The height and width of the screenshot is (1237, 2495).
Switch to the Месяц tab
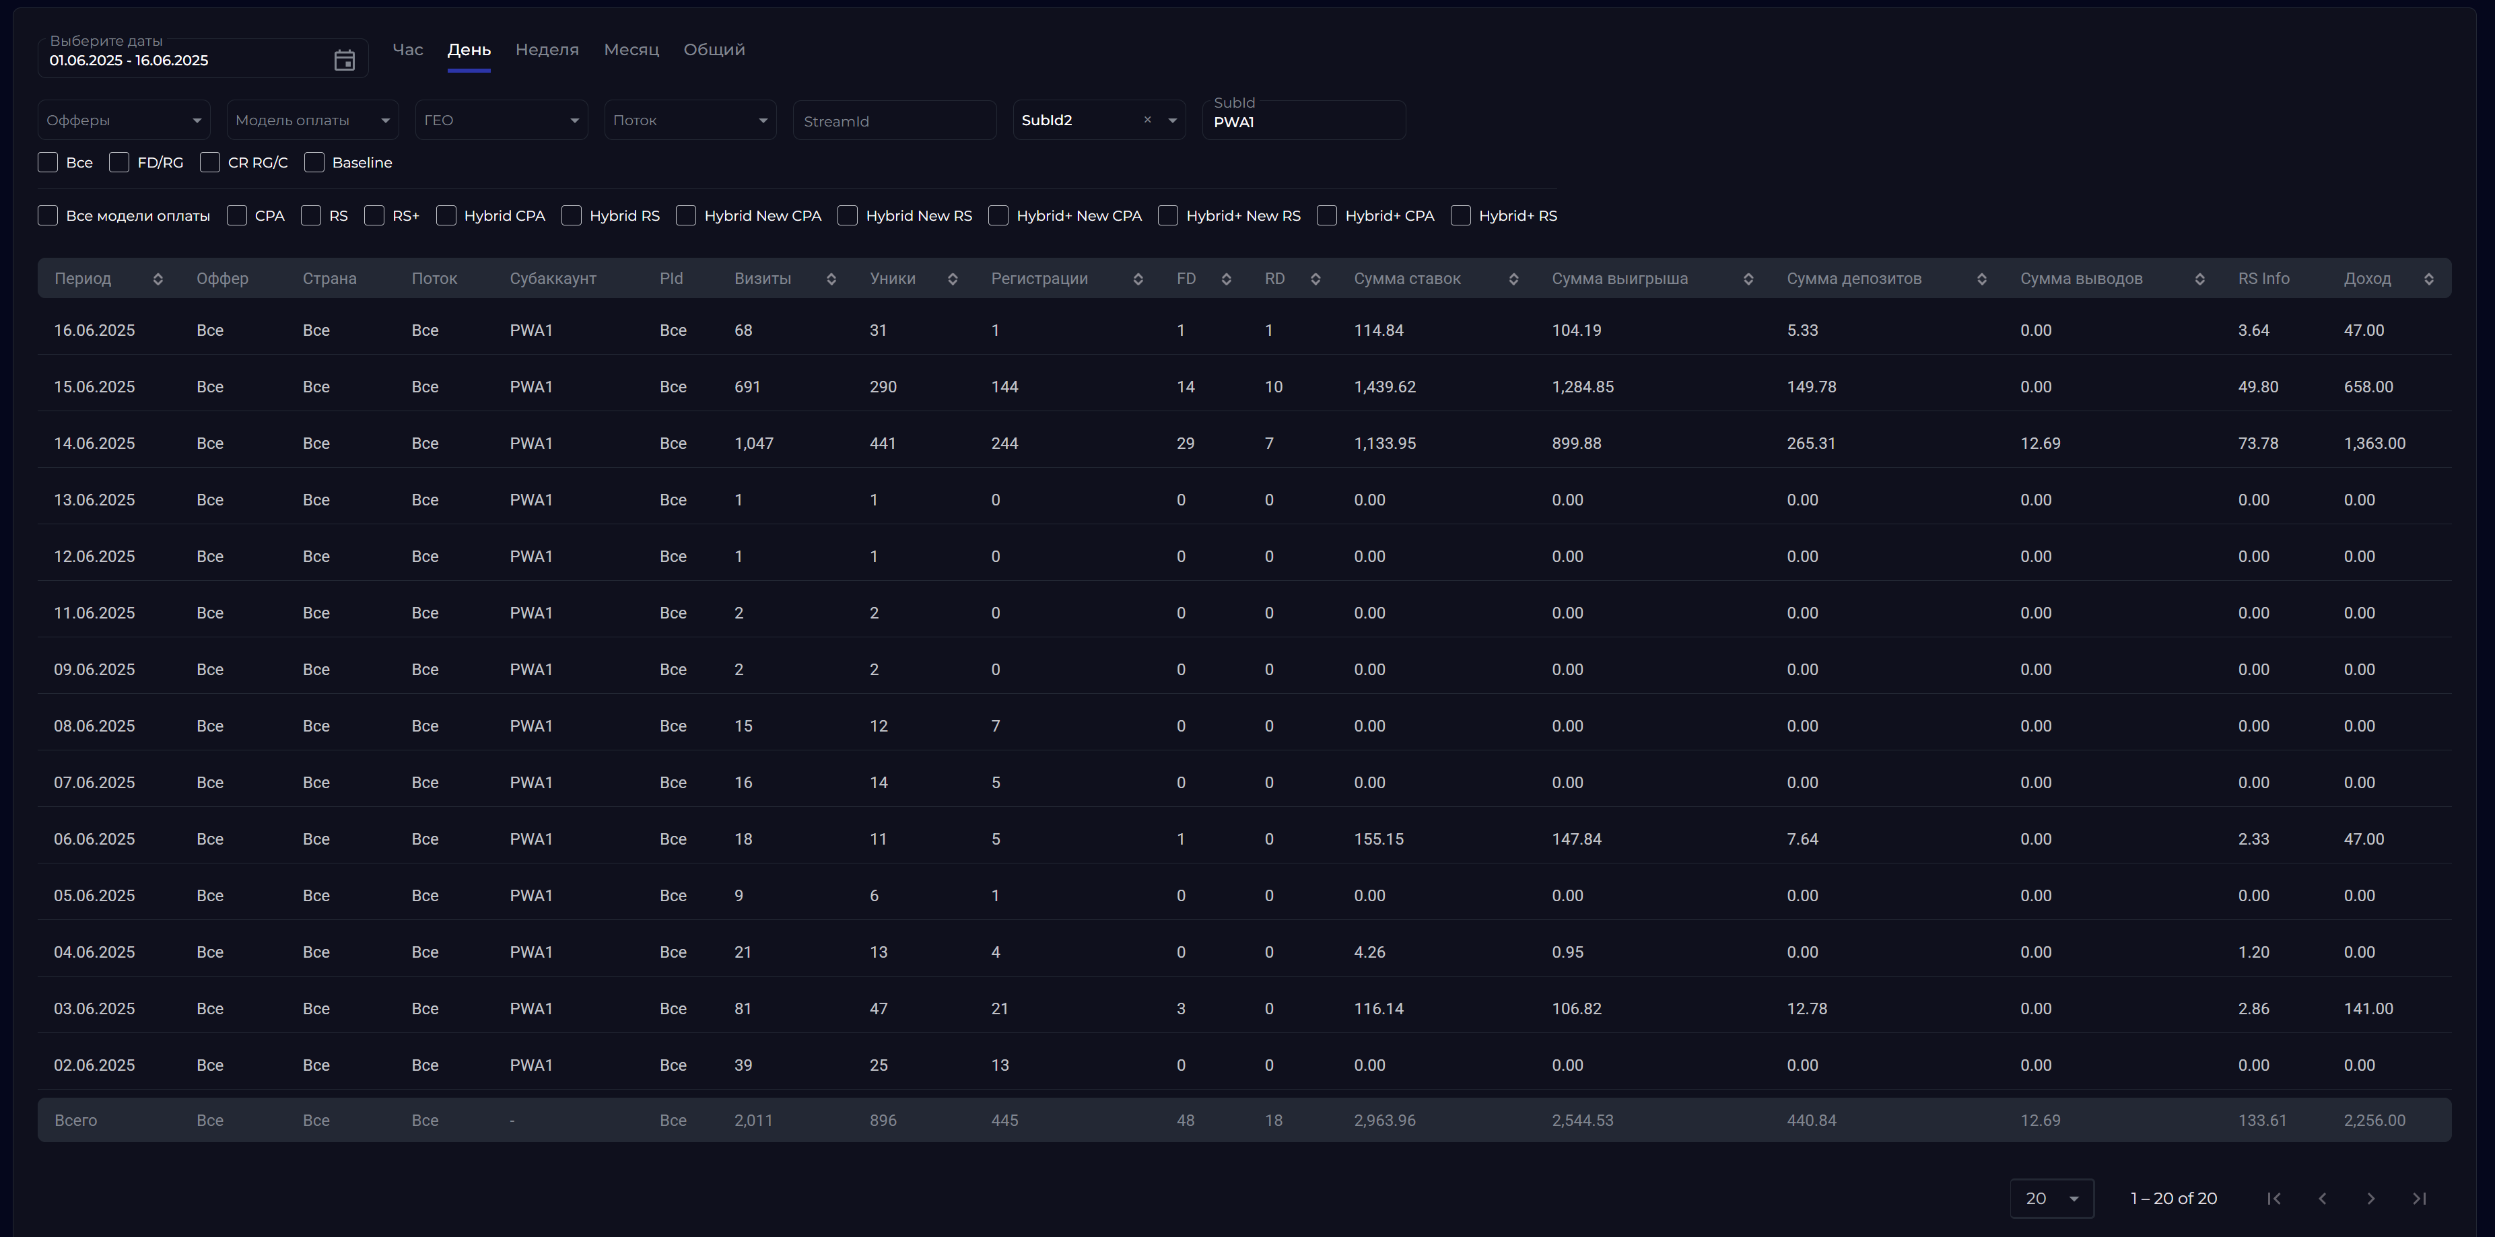(631, 49)
